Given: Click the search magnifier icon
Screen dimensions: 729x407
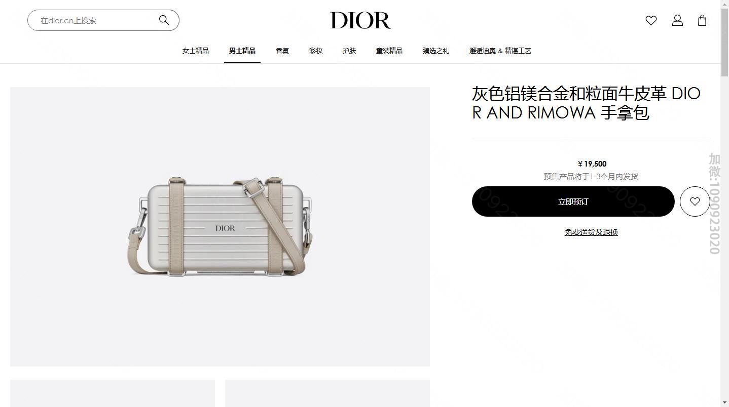Looking at the screenshot, I should (164, 20).
